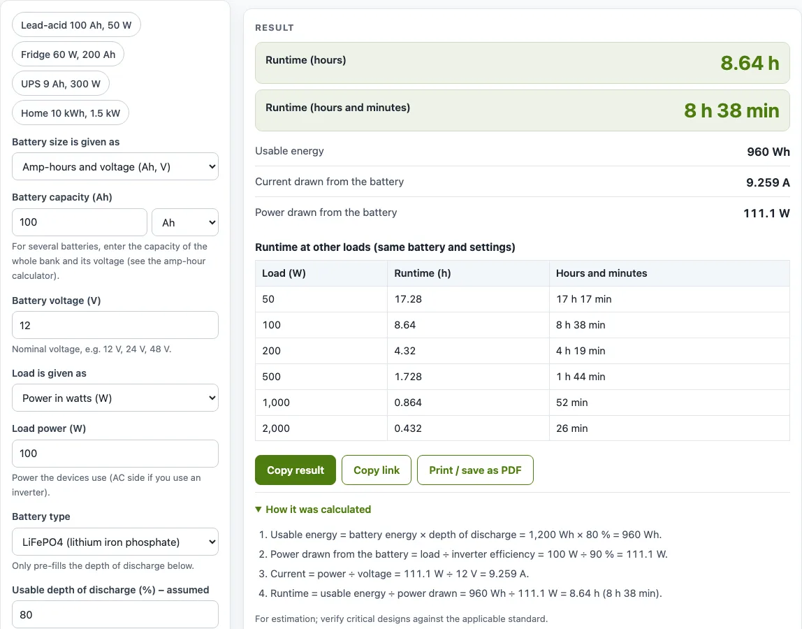Click the 0.432 runtime cell

point(468,428)
